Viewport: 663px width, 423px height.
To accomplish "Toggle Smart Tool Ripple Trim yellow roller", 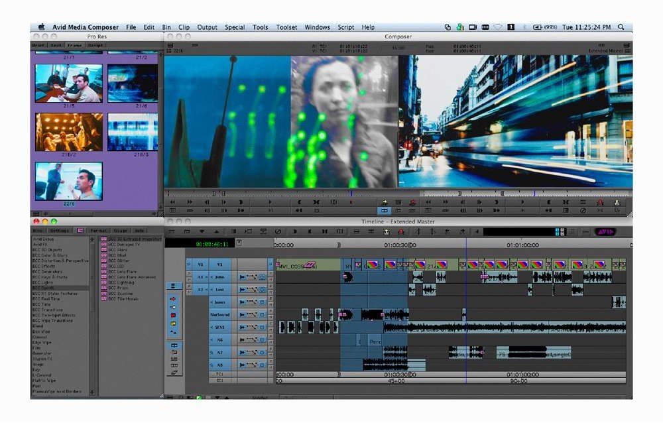I will (173, 324).
